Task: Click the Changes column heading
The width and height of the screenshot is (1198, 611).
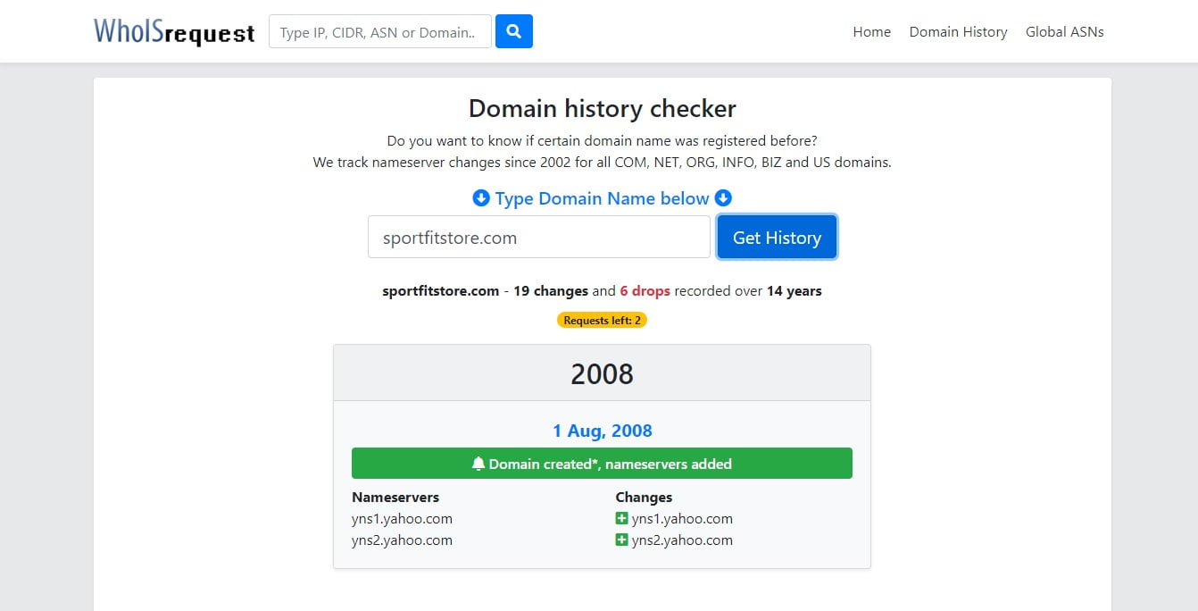Action: (x=644, y=497)
